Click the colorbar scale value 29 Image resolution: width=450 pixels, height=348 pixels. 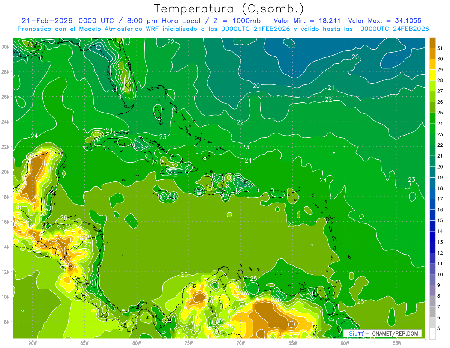[x=440, y=70]
